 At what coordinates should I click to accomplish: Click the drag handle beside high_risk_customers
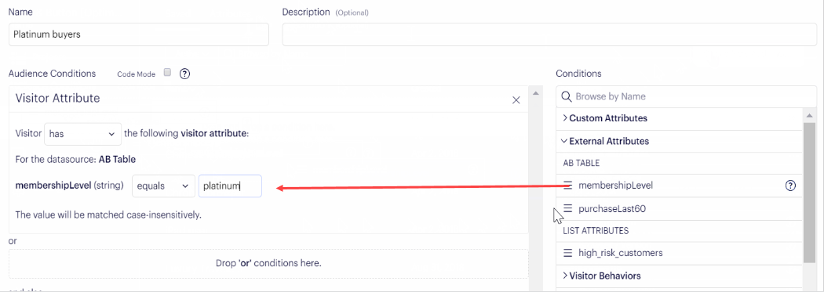tap(567, 253)
